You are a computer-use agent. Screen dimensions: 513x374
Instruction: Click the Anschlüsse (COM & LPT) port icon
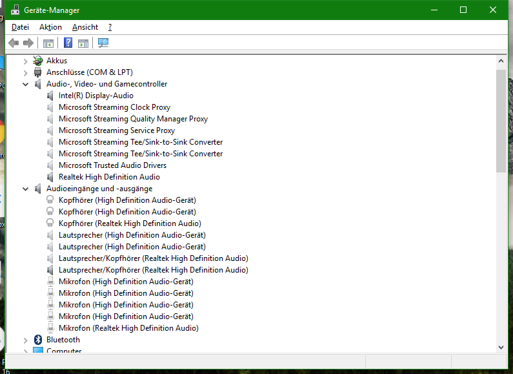coord(38,72)
